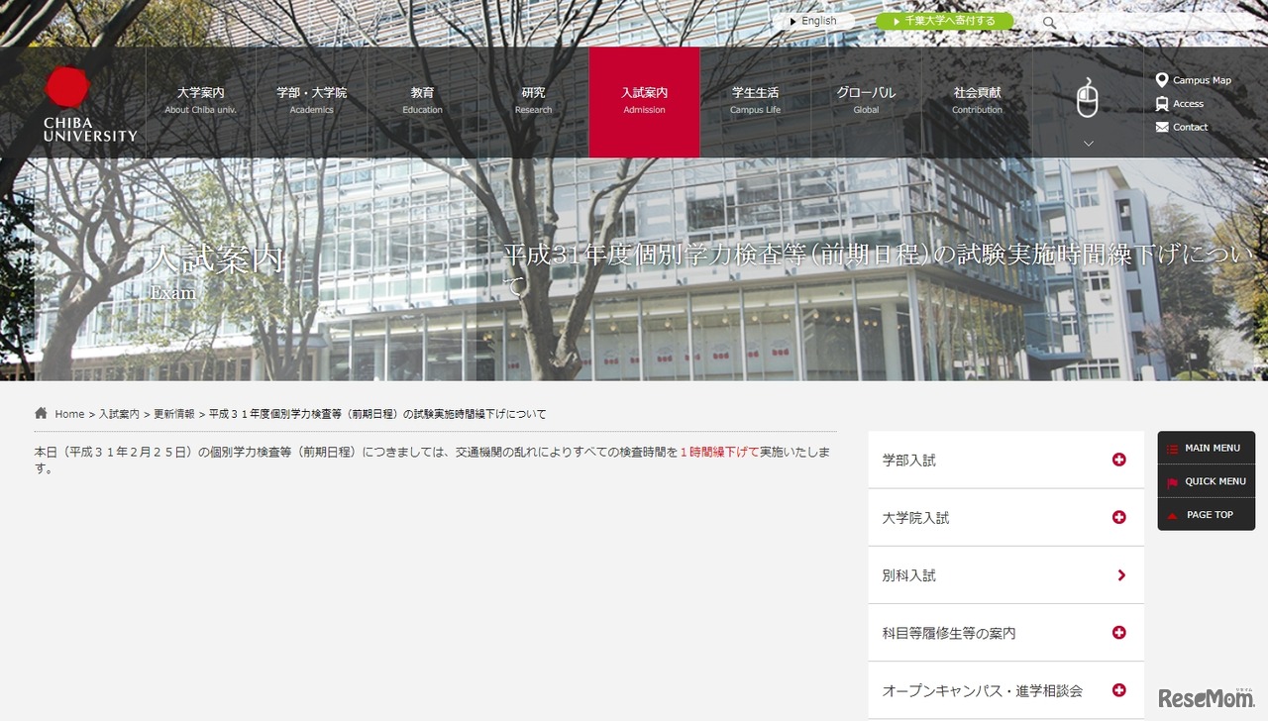Image resolution: width=1268 pixels, height=721 pixels.
Task: Click the Home house icon in the breadcrumb
Action: coord(41,413)
